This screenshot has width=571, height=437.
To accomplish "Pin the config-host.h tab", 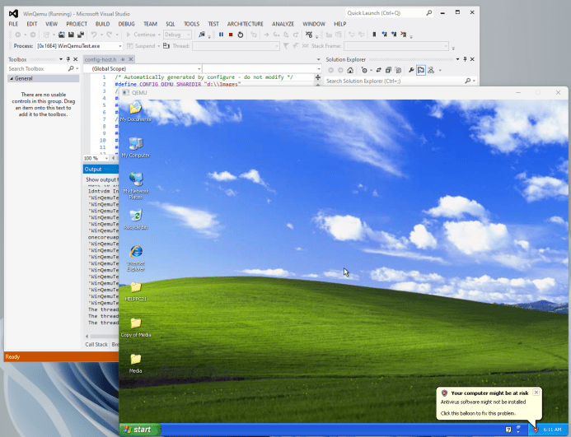I will 123,59.
